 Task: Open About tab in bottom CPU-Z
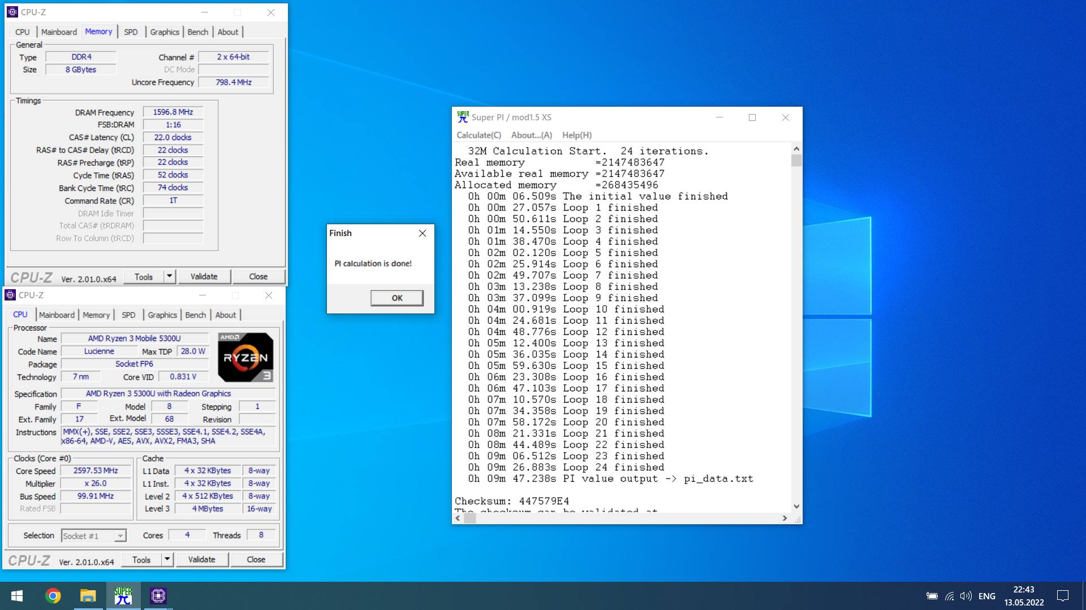click(226, 315)
